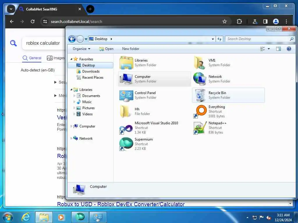The image size is (298, 223).
Task: Collapse the Libraries tree node
Action: (x=71, y=89)
